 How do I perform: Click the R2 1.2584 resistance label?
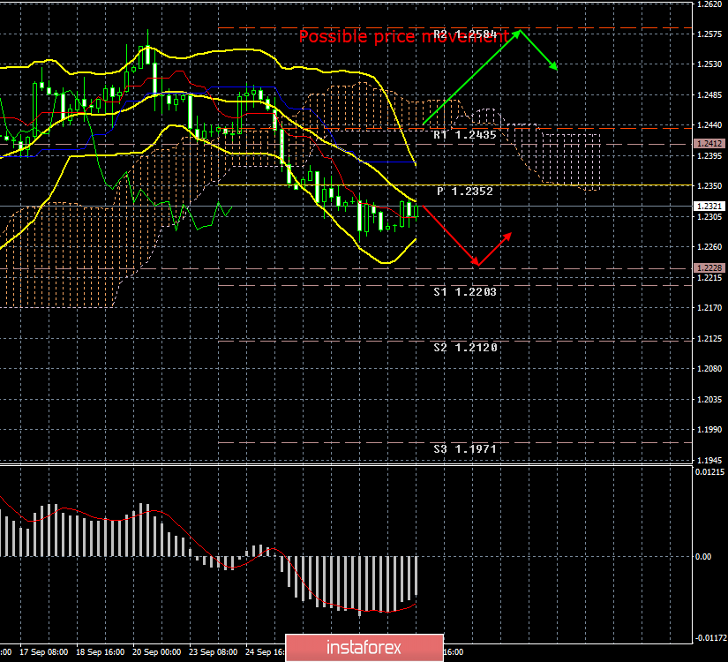[465, 34]
